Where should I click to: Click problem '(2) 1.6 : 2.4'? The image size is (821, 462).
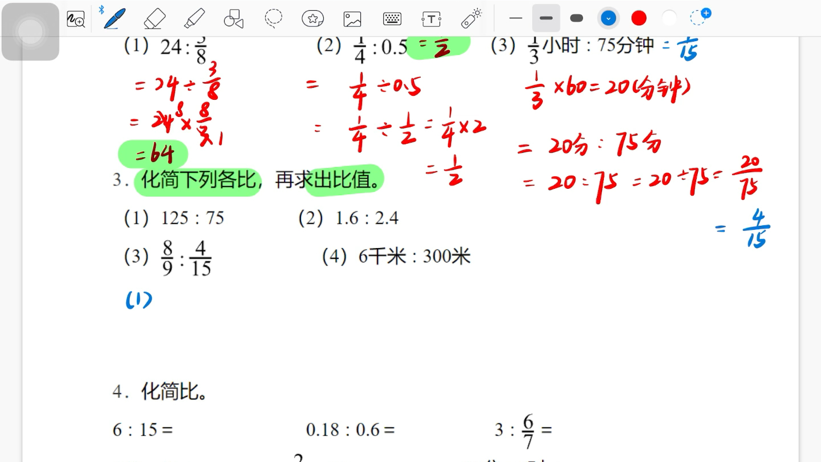(x=348, y=218)
